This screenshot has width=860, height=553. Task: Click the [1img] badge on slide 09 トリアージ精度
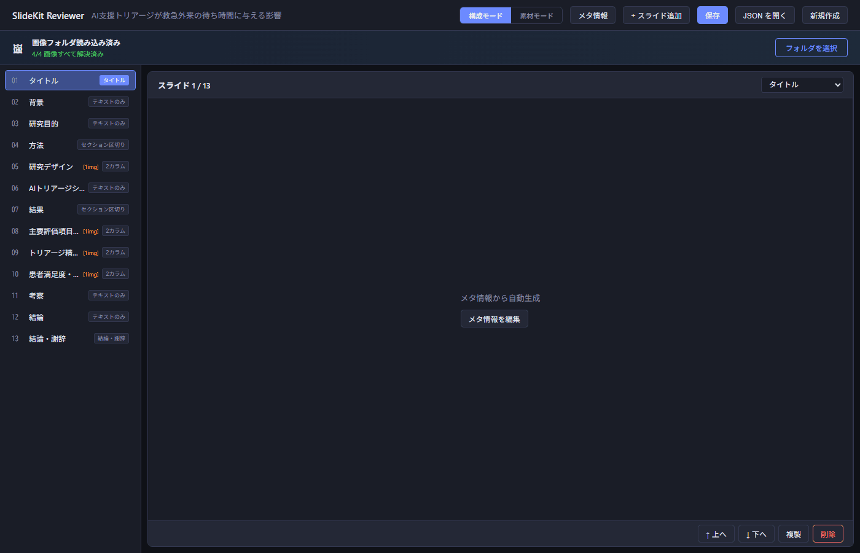[x=90, y=252]
